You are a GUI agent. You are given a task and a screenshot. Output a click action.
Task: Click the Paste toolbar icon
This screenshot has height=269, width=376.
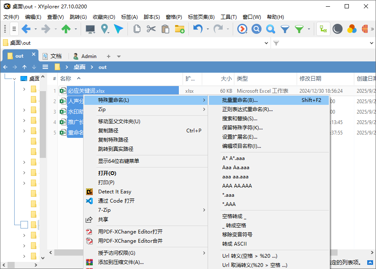[165, 30]
